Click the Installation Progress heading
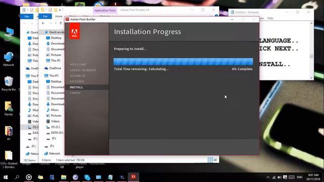324x182 pixels. tap(147, 32)
